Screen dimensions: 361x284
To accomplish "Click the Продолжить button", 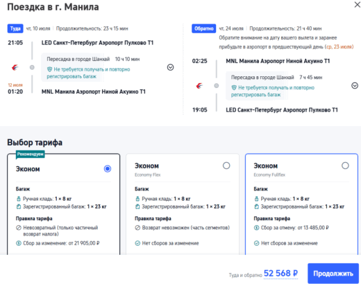I will coord(333,274).
